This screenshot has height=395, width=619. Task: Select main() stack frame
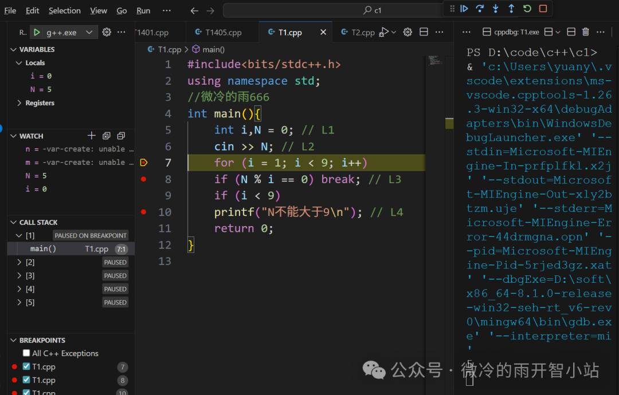(x=71, y=249)
